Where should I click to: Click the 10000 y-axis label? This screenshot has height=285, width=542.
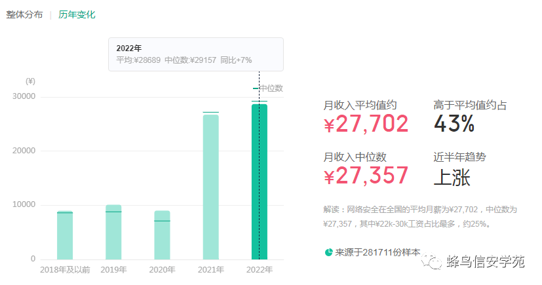pos(24,204)
